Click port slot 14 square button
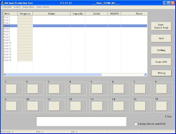 (119, 106)
